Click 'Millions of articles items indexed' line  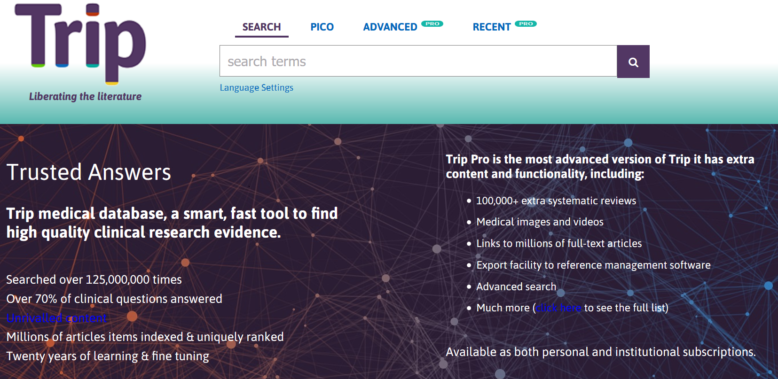145,337
